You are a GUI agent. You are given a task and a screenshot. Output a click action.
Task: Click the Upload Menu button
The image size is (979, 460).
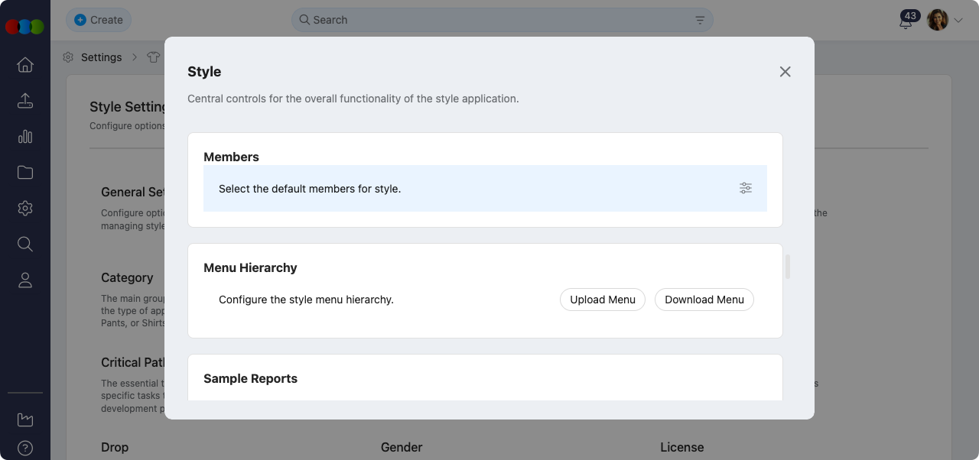tap(603, 300)
